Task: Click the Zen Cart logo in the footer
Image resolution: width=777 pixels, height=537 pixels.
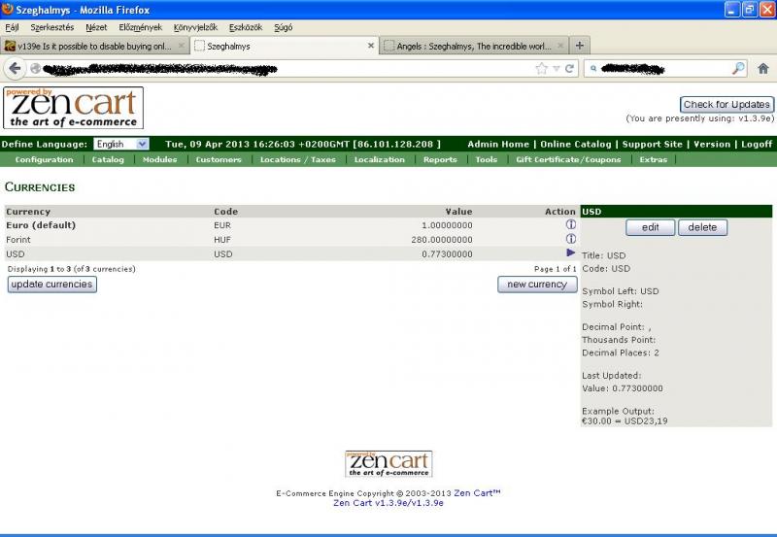Action: pyautogui.click(x=388, y=463)
